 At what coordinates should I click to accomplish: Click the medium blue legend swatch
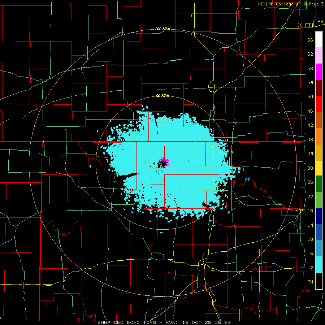[x=319, y=232]
